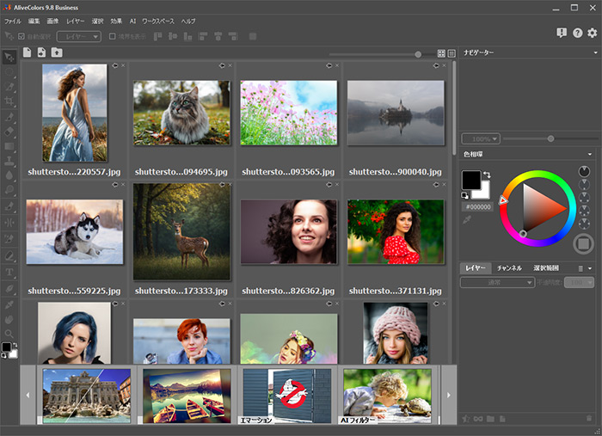Open the 通常 blend mode dropdown
This screenshot has height=436, width=602.
pos(497,282)
